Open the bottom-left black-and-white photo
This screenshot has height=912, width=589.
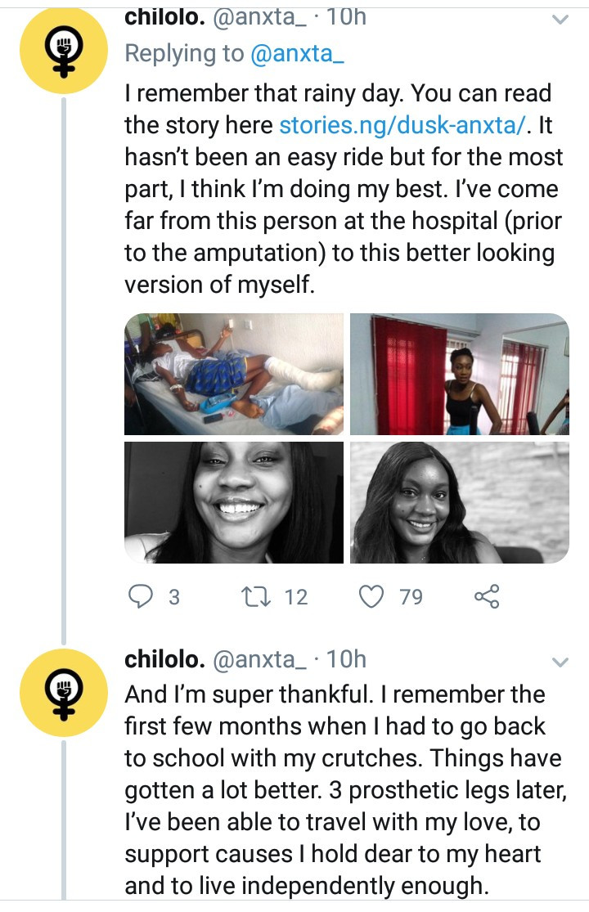[x=234, y=502]
